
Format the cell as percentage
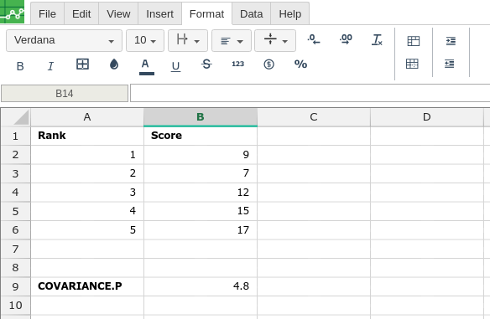click(300, 64)
